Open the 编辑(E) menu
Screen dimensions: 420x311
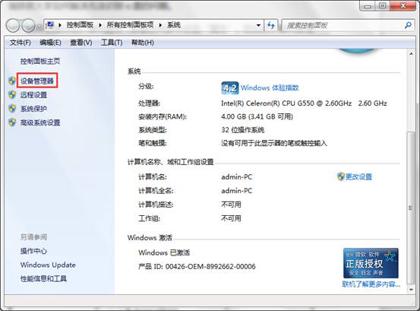pyautogui.click(x=50, y=43)
